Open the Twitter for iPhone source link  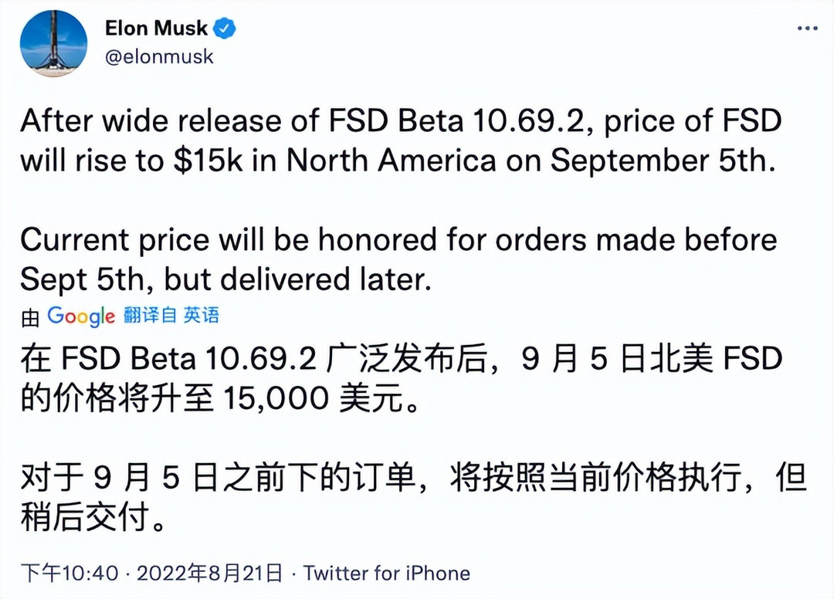pyautogui.click(x=387, y=574)
